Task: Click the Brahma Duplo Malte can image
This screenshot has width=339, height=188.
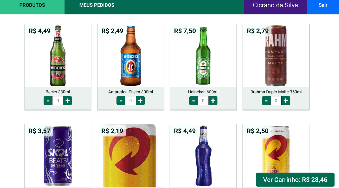Action: coord(276,56)
